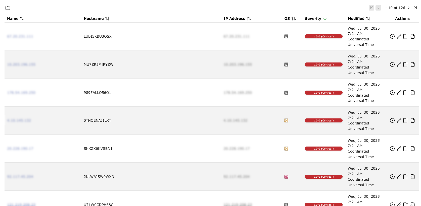Jump to the last page of hosts
Screen dimensions: 421x206
[x=415, y=8]
